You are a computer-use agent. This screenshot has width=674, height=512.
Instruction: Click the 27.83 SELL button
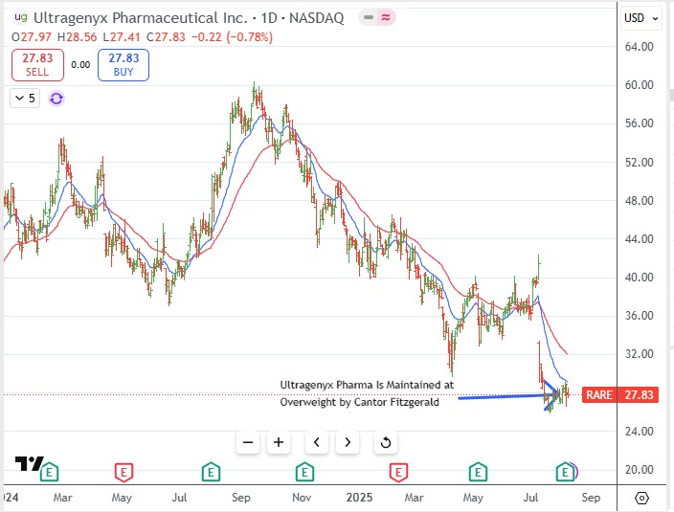(x=37, y=65)
